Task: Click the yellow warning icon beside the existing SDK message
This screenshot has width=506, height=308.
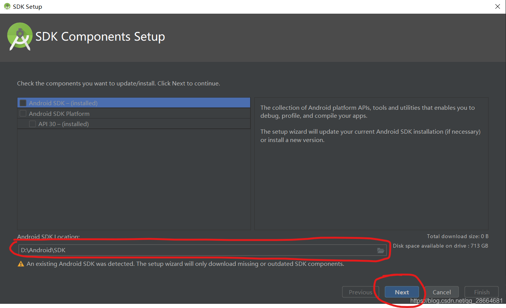Action: coord(21,264)
